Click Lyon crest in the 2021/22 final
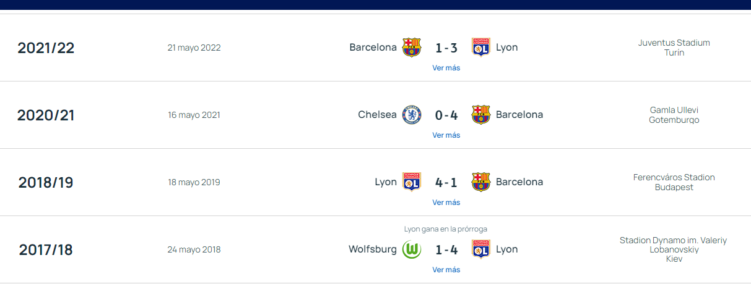This screenshot has height=284, width=751. tap(481, 48)
